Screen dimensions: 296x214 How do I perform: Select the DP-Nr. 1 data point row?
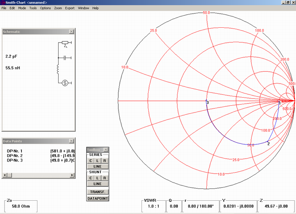tap(41, 151)
